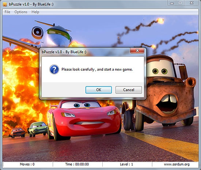This screenshot has height=170, width=201.
Task: Click the Moves counter in status bar
Action: (x=27, y=164)
